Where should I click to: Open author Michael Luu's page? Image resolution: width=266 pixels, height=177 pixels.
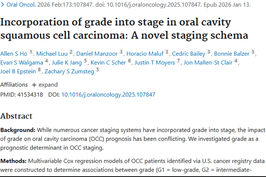pyautogui.click(x=52, y=54)
